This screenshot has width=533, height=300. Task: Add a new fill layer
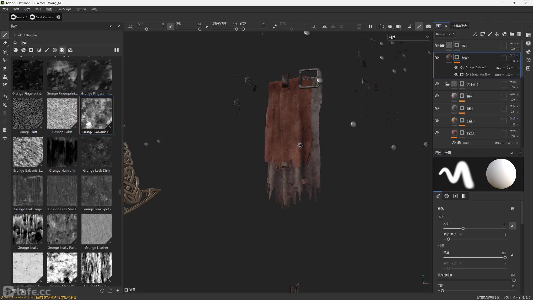pos(497,34)
